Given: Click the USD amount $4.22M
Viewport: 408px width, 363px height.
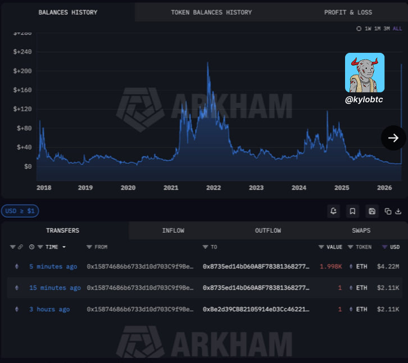Looking at the screenshot, I should (x=388, y=266).
